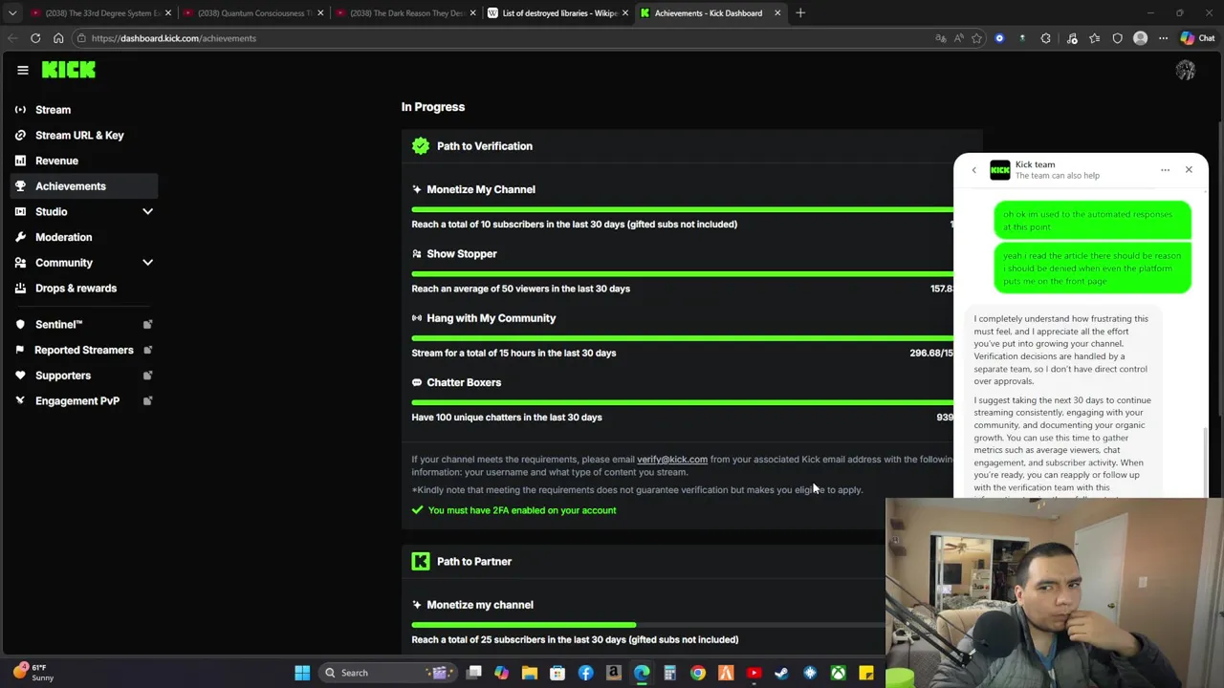Open a new browser tab
The image size is (1224, 688).
[800, 13]
